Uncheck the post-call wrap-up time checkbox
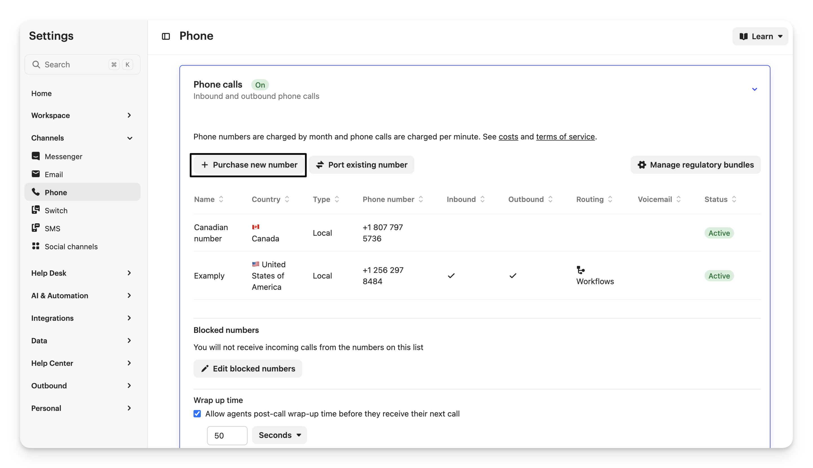The width and height of the screenshot is (813, 468). [197, 414]
